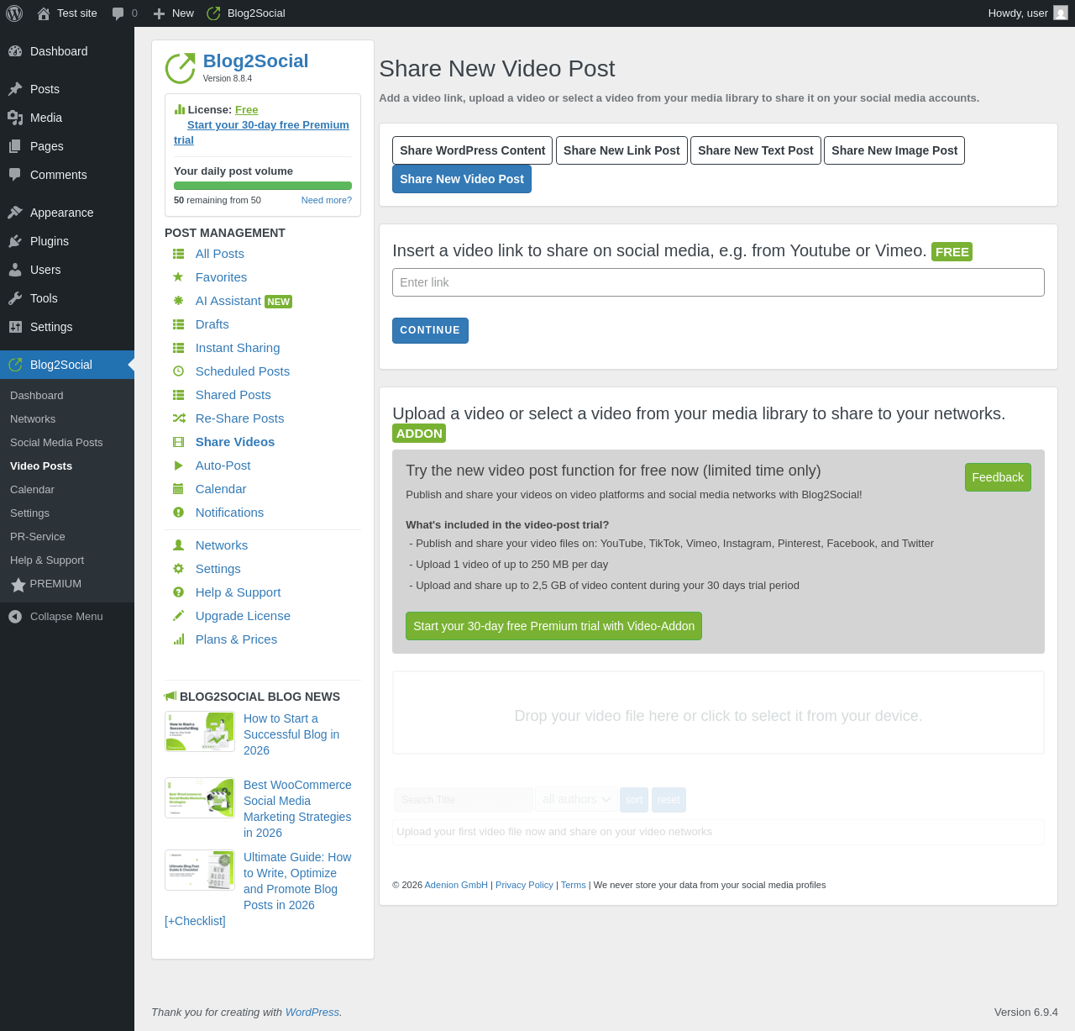This screenshot has height=1031, width=1075.
Task: Click the Share Videos film icon
Action: pos(178,442)
